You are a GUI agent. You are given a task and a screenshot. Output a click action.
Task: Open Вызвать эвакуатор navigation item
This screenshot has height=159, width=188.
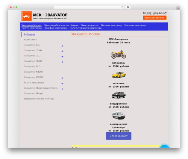coord(111,25)
